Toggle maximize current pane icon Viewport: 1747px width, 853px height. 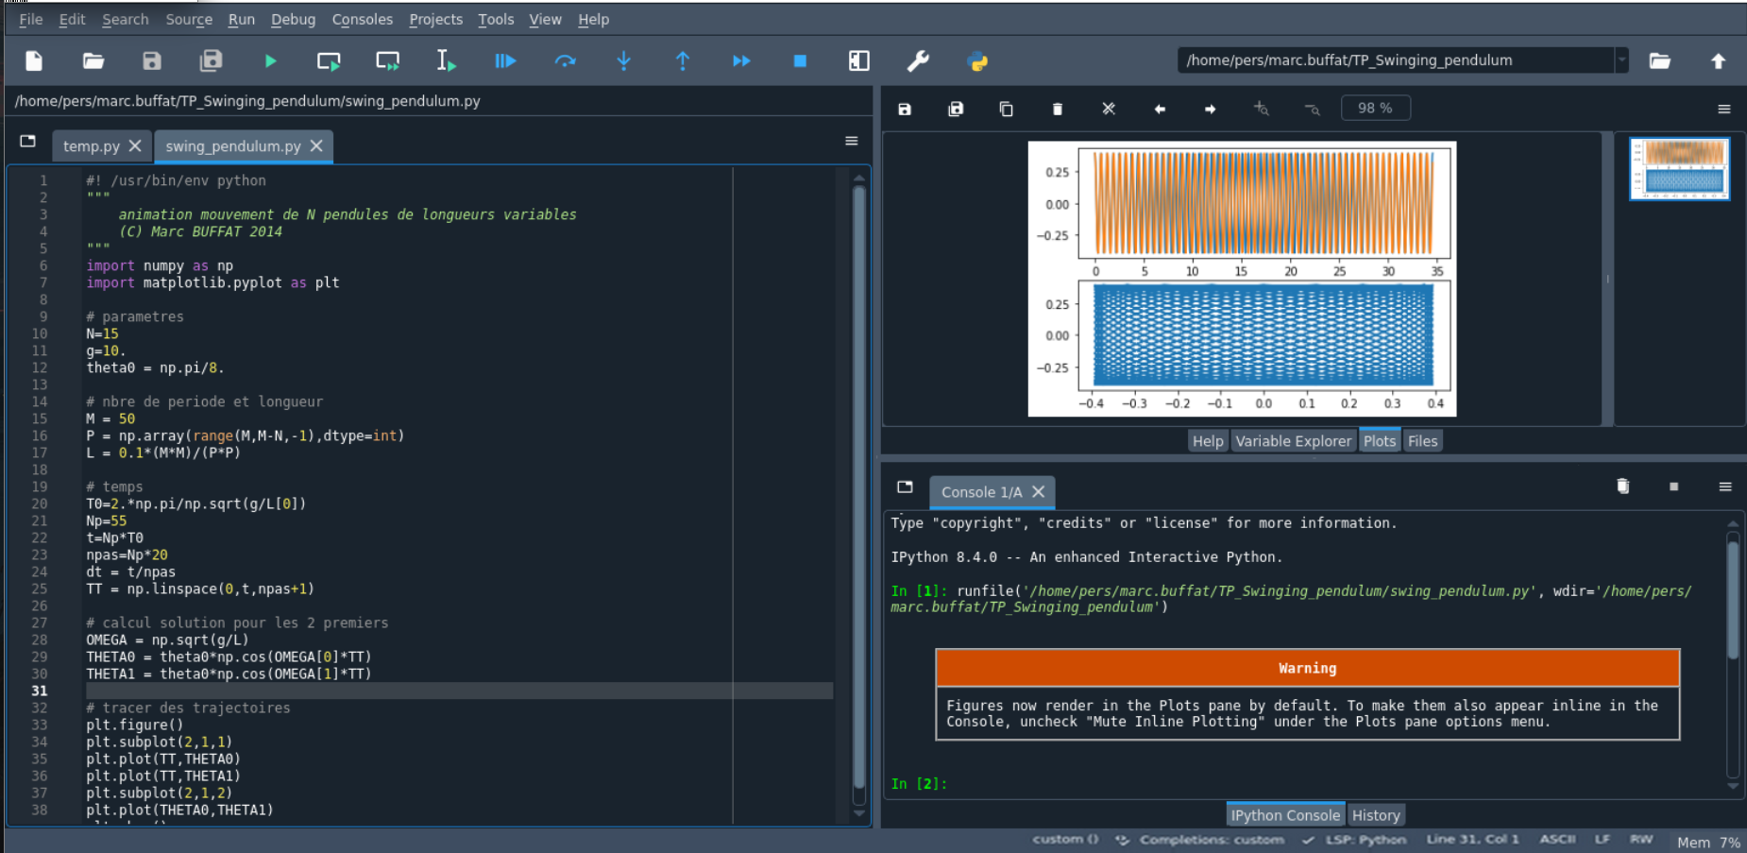858,61
